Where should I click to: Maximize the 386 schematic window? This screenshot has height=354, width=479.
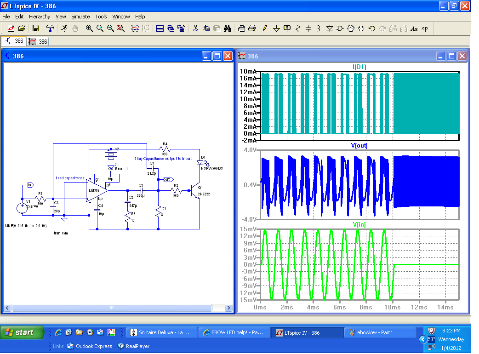(217, 56)
